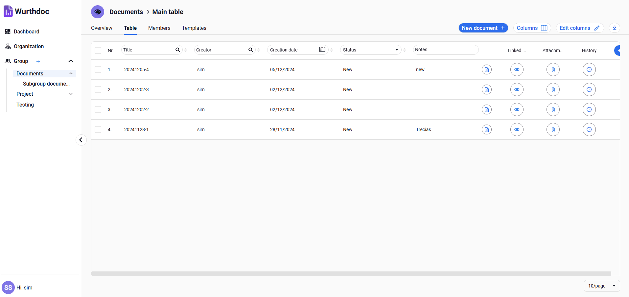Click the plus icon next to Group

(x=38, y=61)
